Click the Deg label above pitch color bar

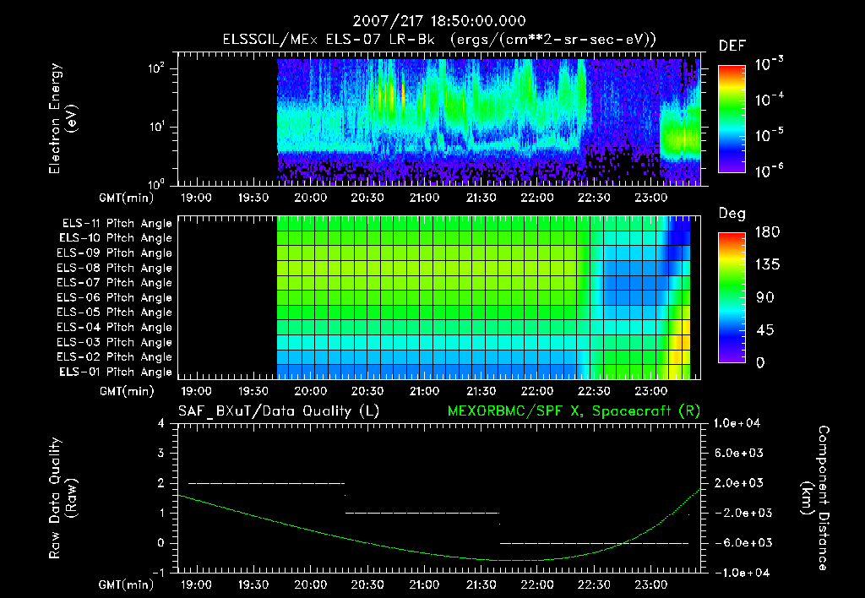[x=732, y=214]
